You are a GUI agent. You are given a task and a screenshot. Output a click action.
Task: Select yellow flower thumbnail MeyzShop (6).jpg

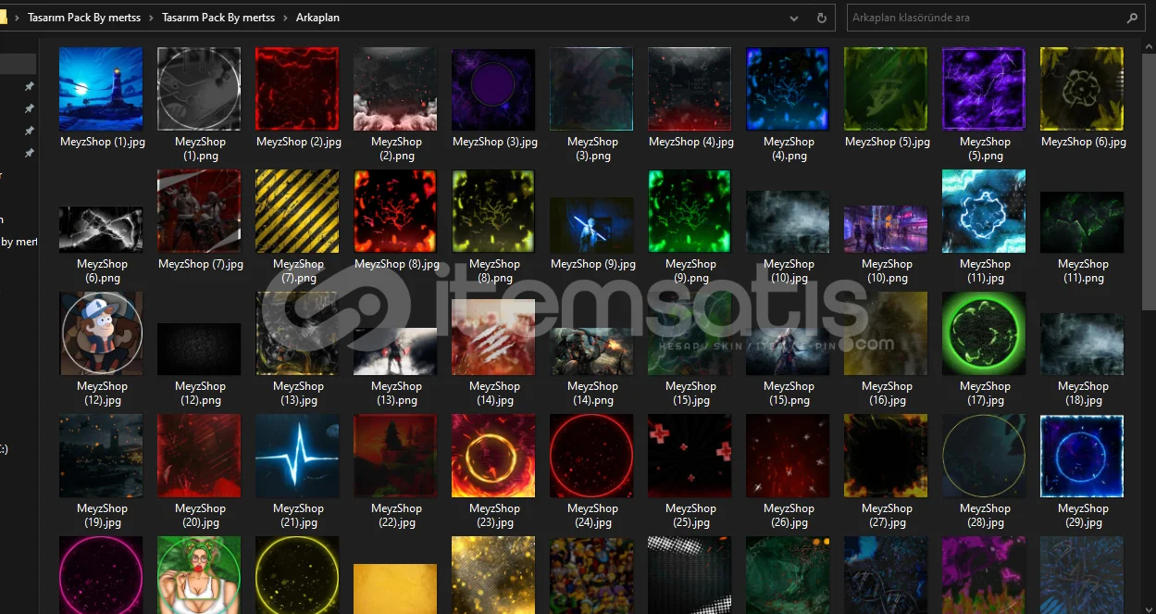click(1082, 90)
